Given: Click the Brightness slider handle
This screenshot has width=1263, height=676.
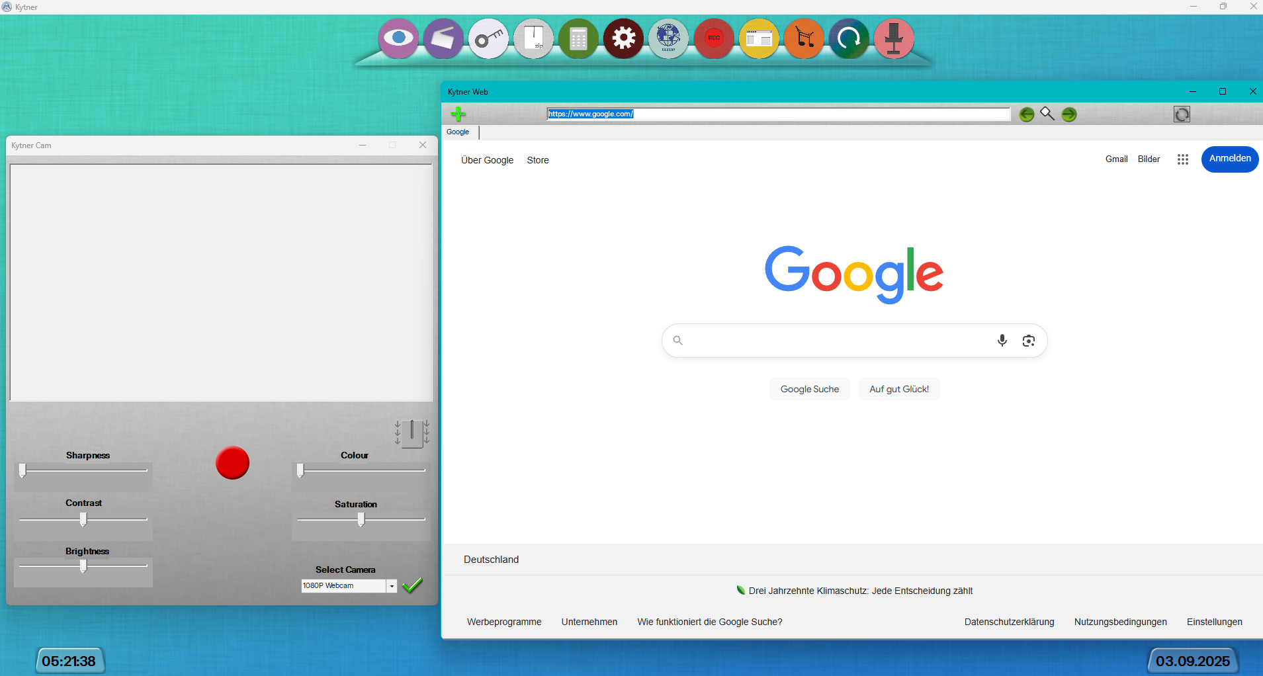Looking at the screenshot, I should 83,566.
